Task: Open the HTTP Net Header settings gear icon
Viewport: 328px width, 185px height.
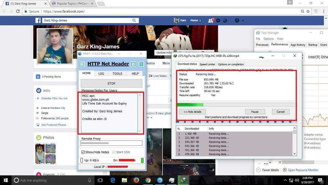Action: [133, 64]
